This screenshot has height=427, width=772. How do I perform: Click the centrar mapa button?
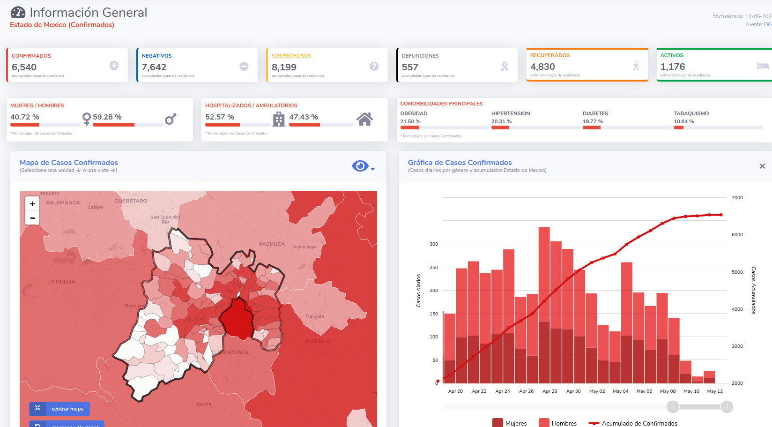(59, 409)
